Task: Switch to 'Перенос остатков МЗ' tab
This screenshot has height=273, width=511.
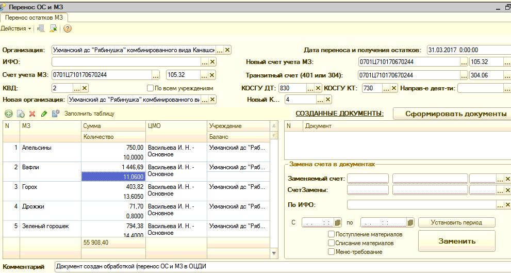Action: (x=34, y=18)
